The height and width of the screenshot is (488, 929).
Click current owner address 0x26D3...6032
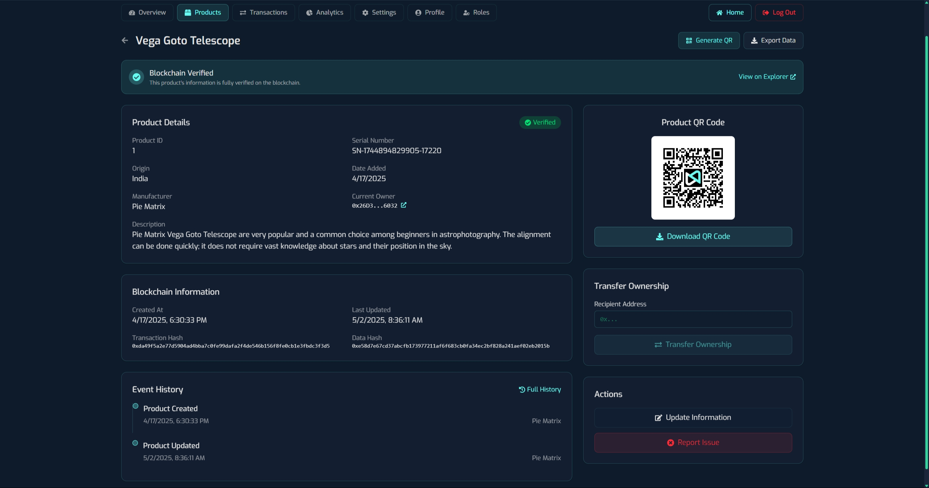[375, 205]
